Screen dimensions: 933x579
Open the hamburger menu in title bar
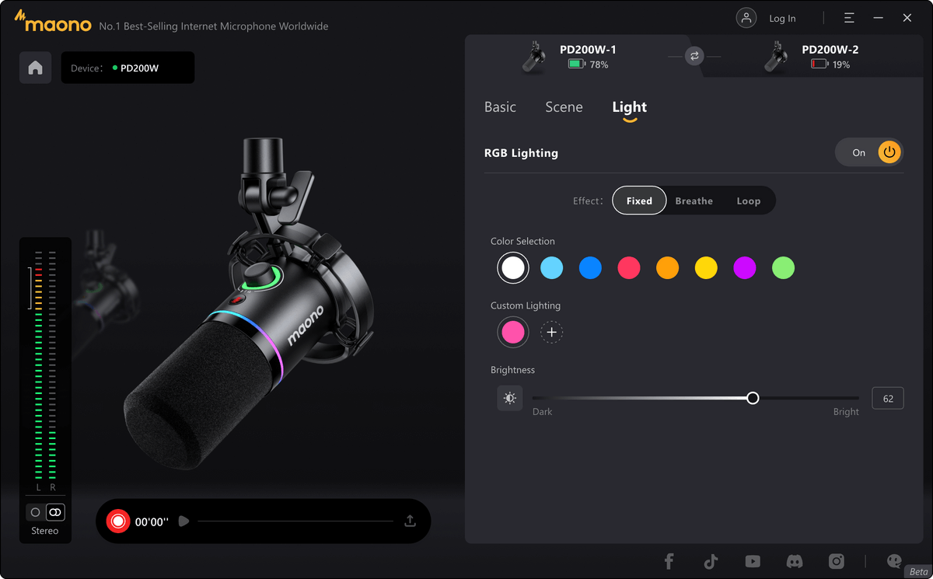pyautogui.click(x=849, y=18)
